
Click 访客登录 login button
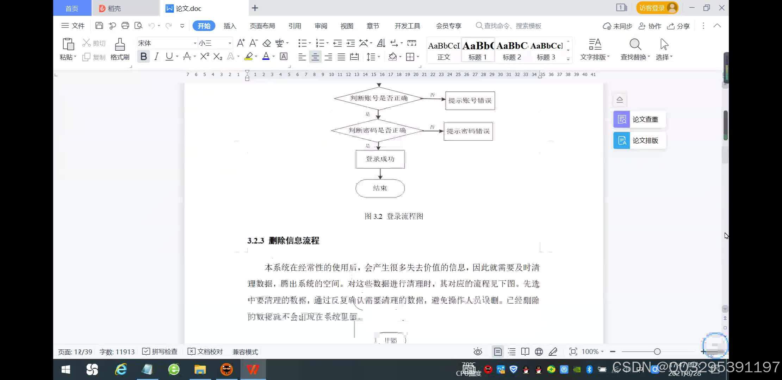click(657, 8)
